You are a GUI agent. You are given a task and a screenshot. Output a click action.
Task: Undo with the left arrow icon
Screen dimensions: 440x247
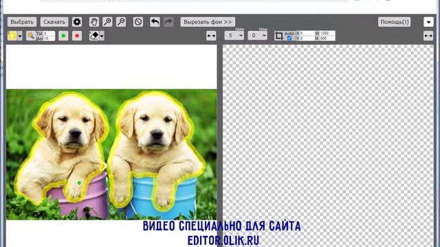[x=155, y=22]
